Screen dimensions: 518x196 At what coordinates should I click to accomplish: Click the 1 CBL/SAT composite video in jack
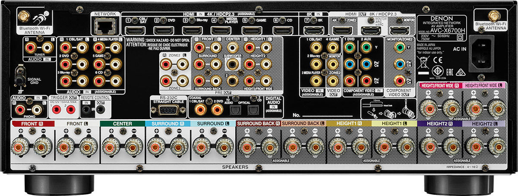tap(315, 48)
